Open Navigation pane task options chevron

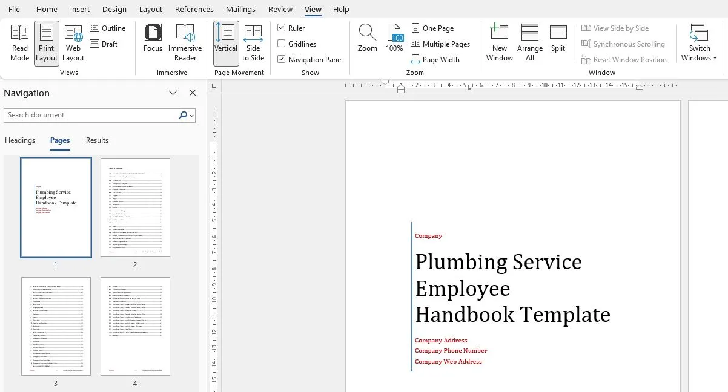tap(173, 93)
